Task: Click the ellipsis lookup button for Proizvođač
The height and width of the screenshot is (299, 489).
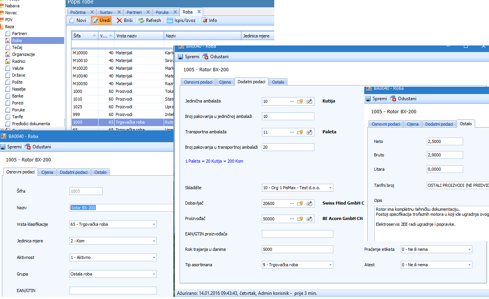Action: [292, 219]
